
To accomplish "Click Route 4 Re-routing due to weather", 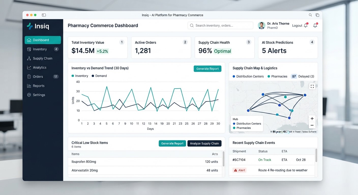I will click(x=283, y=170).
